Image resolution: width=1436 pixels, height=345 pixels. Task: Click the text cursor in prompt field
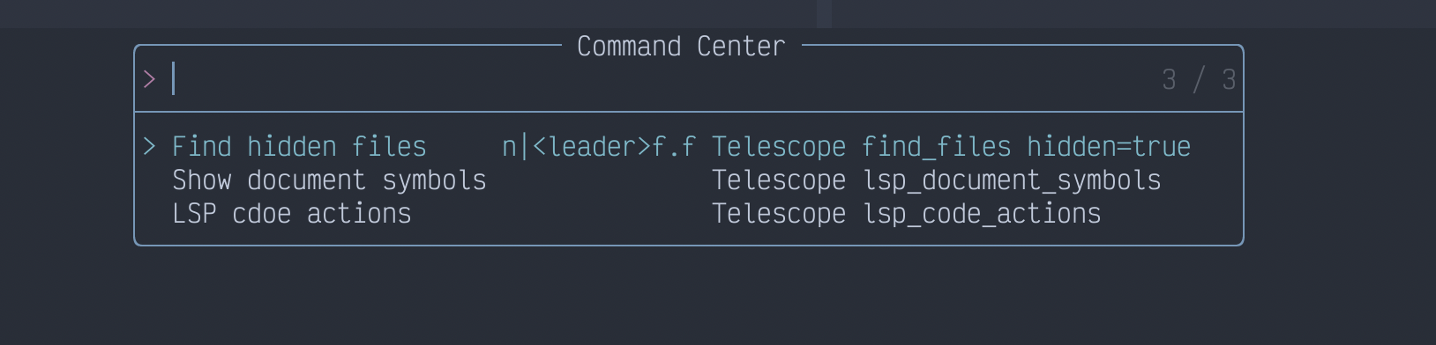(173, 78)
